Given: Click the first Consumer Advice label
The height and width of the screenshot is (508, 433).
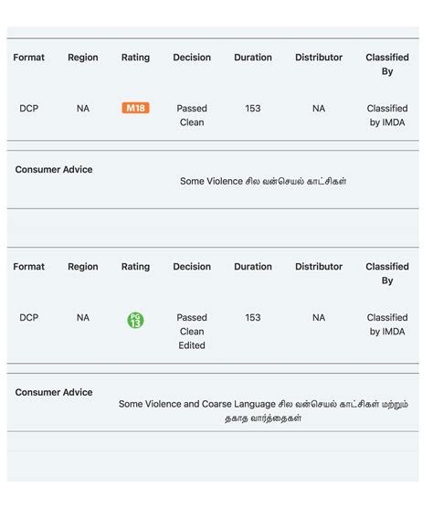Looking at the screenshot, I should tap(54, 169).
